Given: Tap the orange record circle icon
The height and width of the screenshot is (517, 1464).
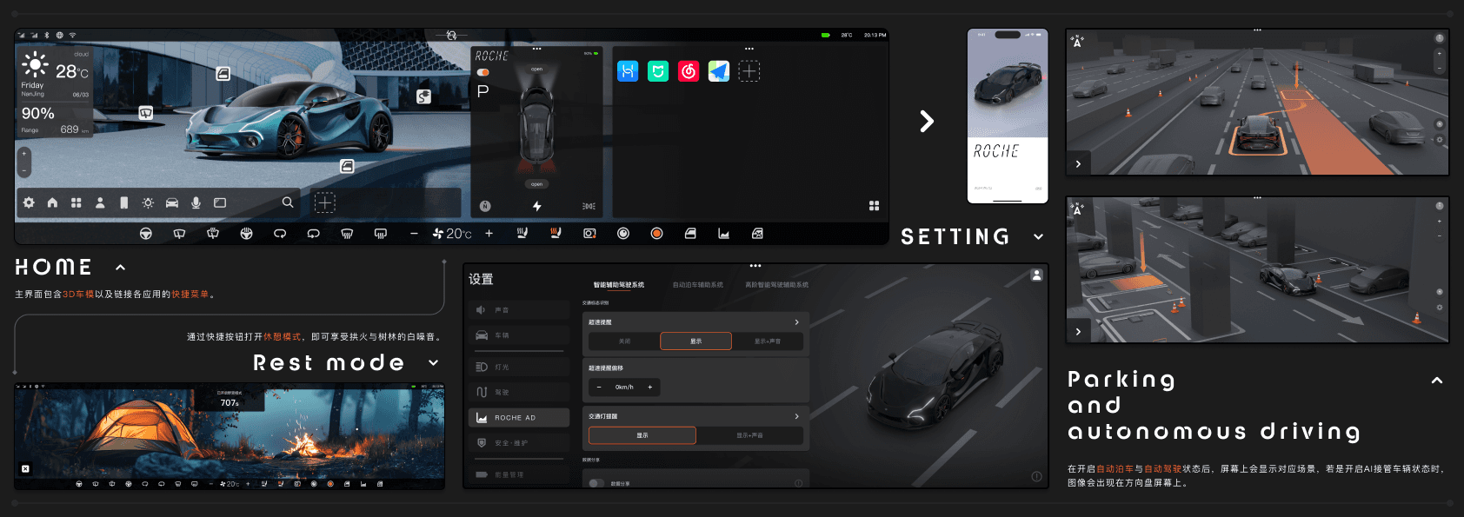Looking at the screenshot, I should [657, 234].
